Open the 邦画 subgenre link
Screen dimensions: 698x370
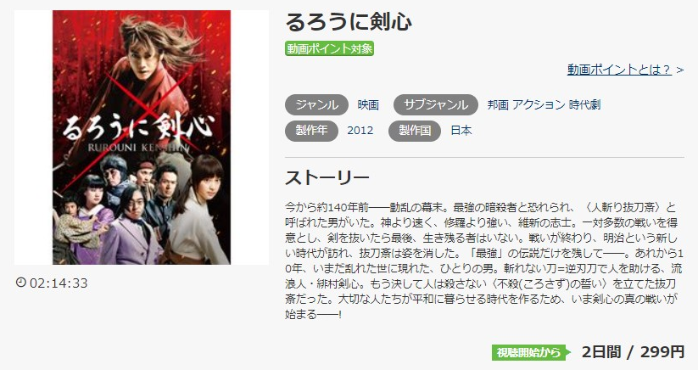(x=498, y=105)
